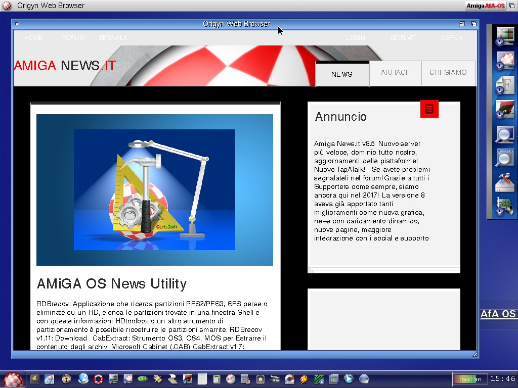Open the AIUTACI tab
The width and height of the screenshot is (518, 388).
(x=395, y=73)
